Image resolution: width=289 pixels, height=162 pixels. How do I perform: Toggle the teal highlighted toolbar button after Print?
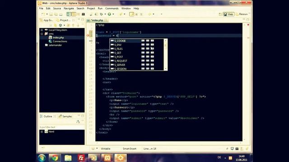[69, 14]
